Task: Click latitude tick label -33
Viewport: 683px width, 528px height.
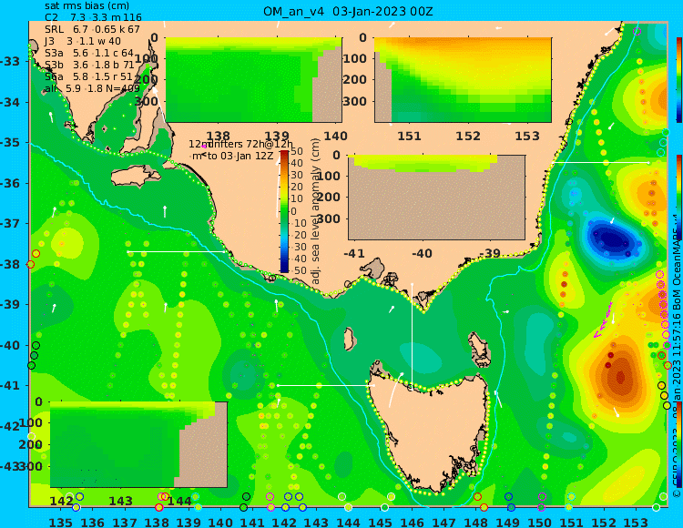Action: tap(10, 61)
